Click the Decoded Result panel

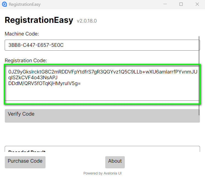(102, 149)
